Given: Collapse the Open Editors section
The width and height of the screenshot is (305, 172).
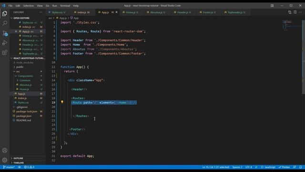Looking at the screenshot, I should (x=28, y=18).
